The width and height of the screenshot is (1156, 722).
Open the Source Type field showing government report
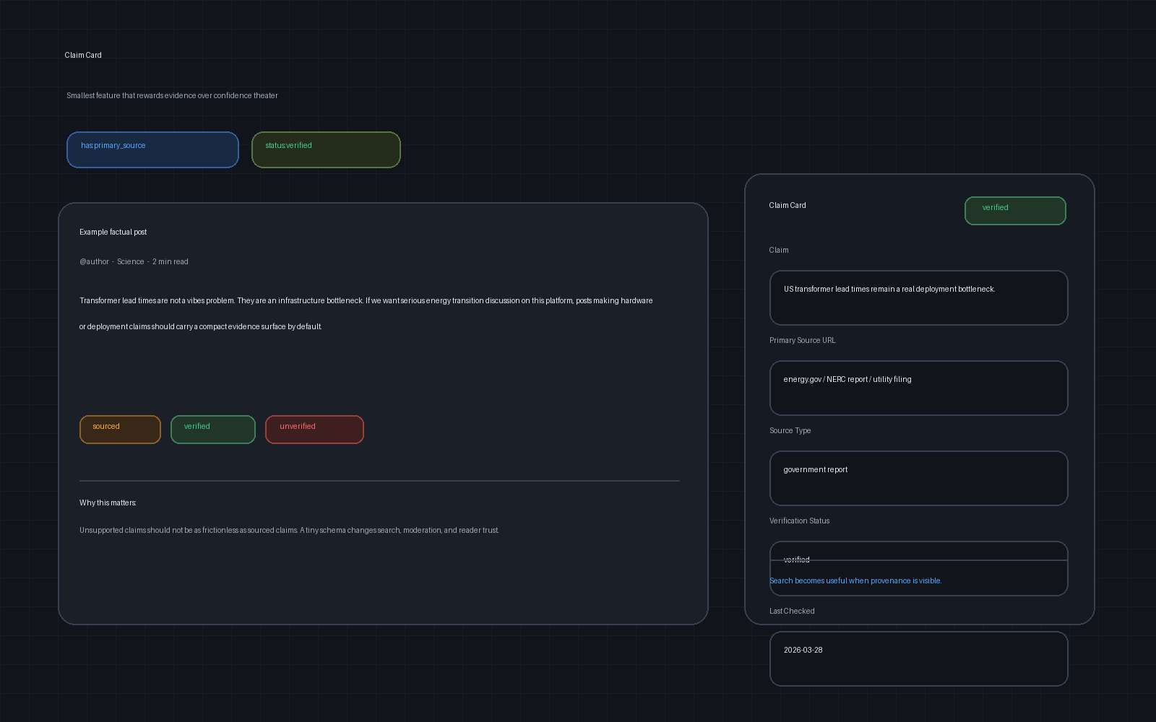click(x=918, y=478)
